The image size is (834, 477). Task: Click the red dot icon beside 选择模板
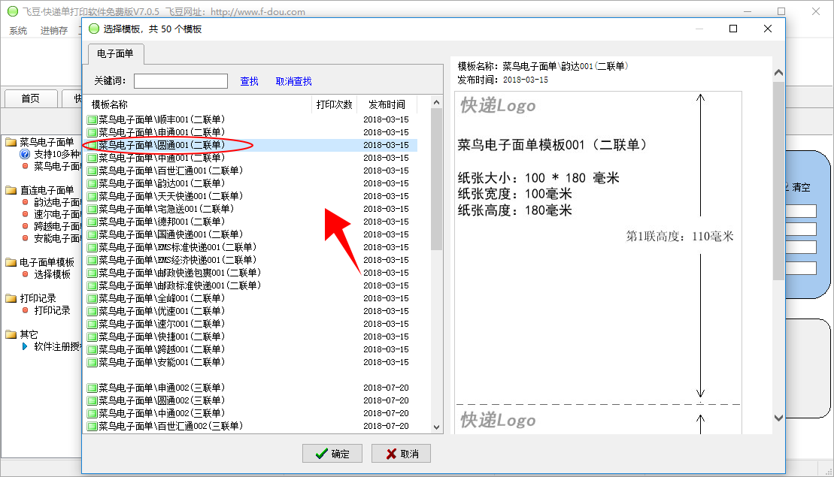pos(25,274)
